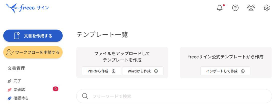This screenshot has width=276, height=104.
Task: Select 要確認 in the sidebar
Action: 19,89
